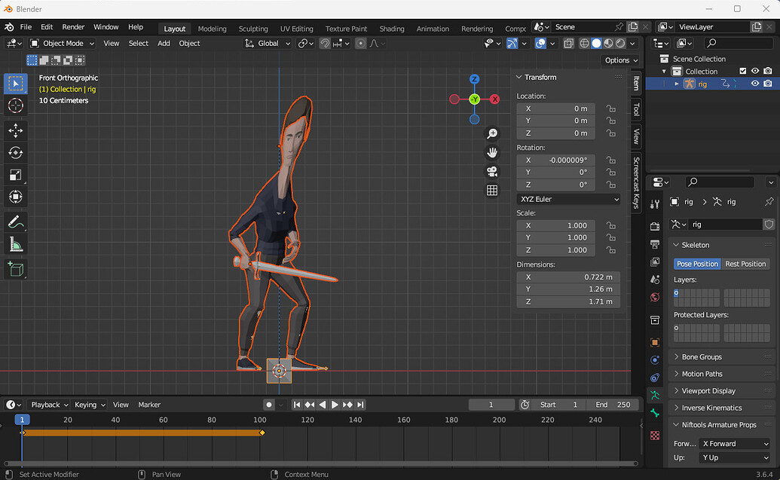
Task: Switch to the Animation workspace tab
Action: (x=433, y=29)
